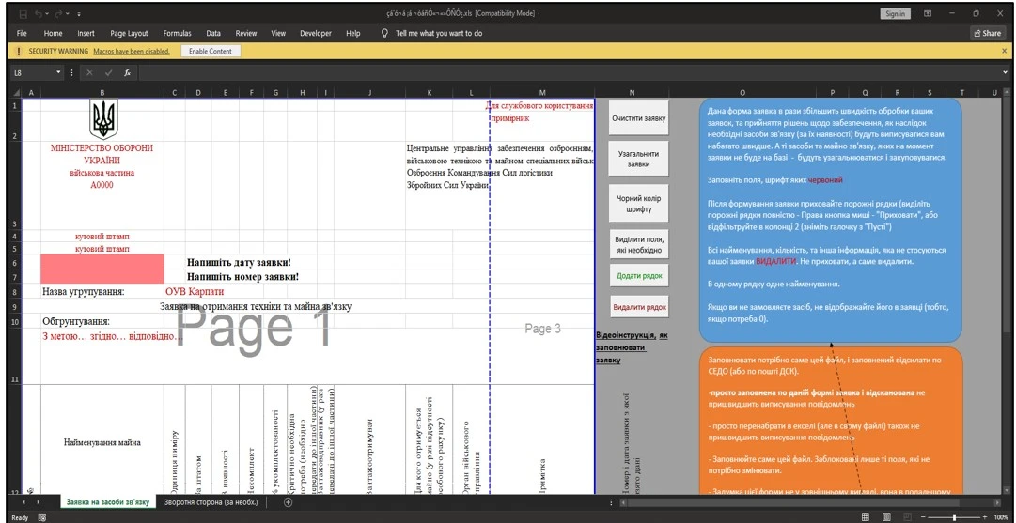Select column B header
This screenshot has width=1016, height=523.
pyautogui.click(x=102, y=93)
